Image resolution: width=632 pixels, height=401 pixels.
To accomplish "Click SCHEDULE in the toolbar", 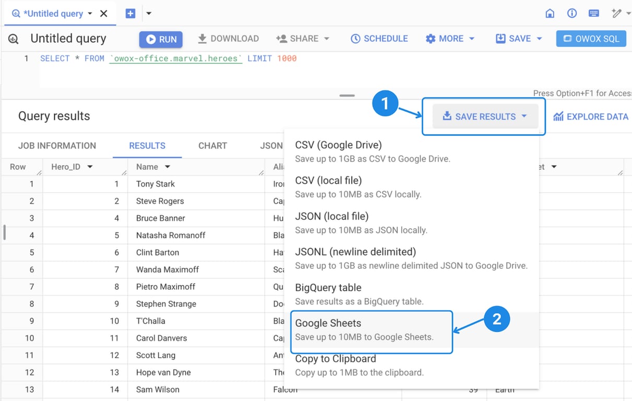I will click(379, 39).
